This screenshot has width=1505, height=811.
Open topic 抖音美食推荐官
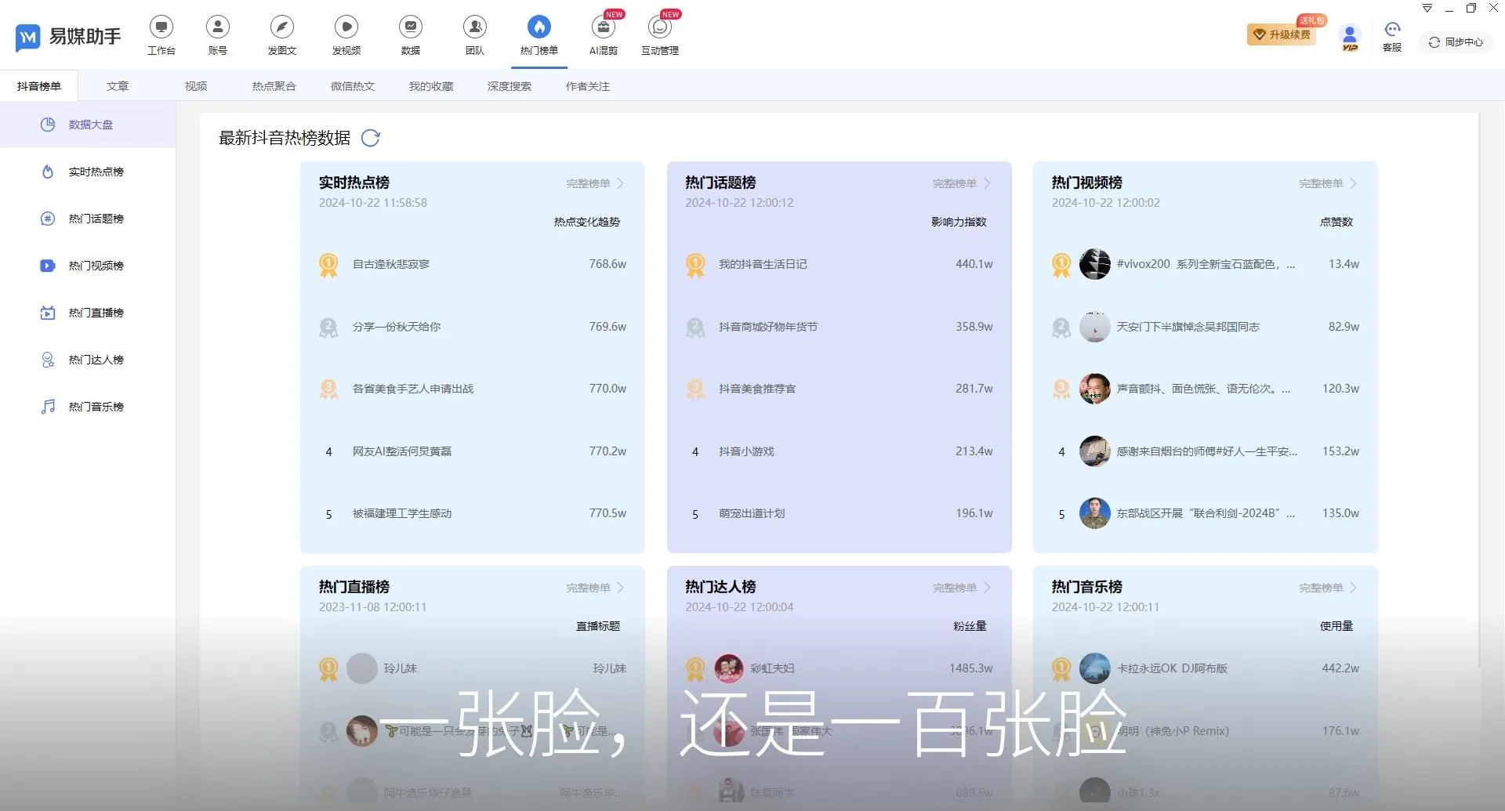tap(757, 389)
